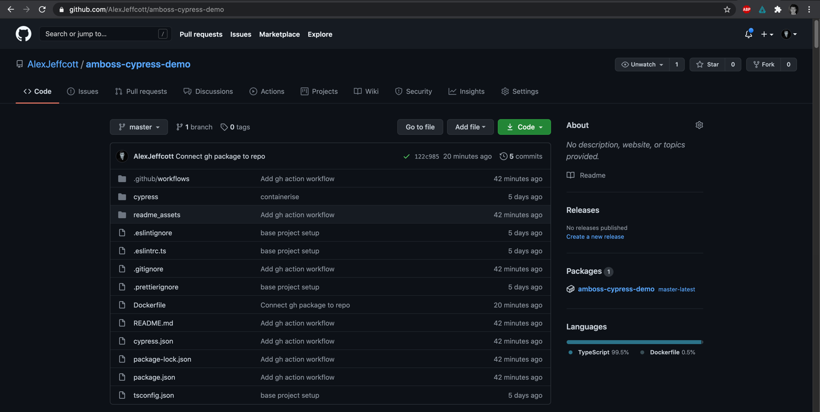
Task: Click the Dockerfile file icon
Action: [x=122, y=305]
